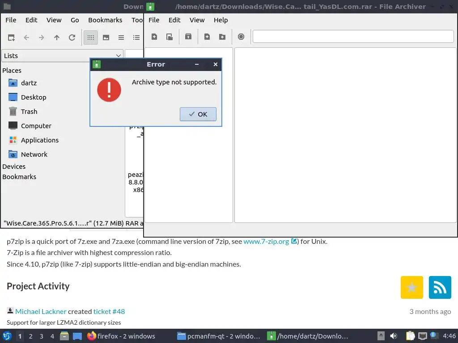Open volume control in tray

click(x=394, y=336)
